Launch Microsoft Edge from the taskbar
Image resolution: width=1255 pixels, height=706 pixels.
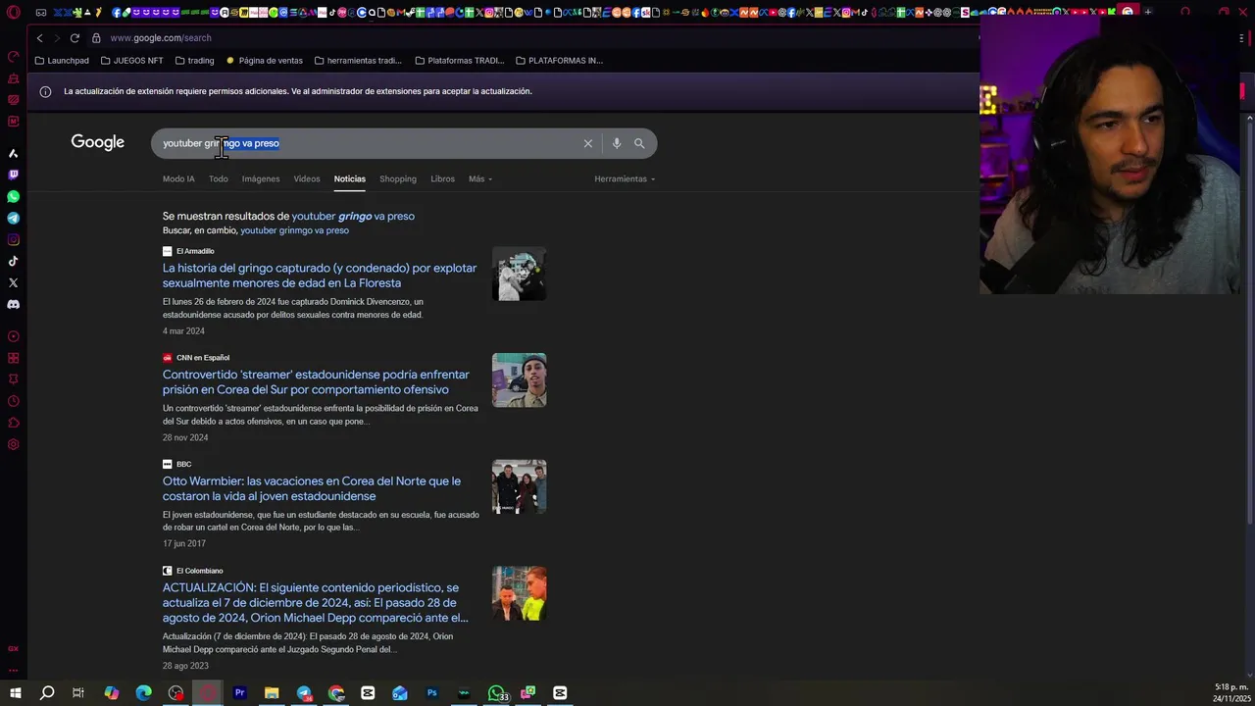pos(143,693)
